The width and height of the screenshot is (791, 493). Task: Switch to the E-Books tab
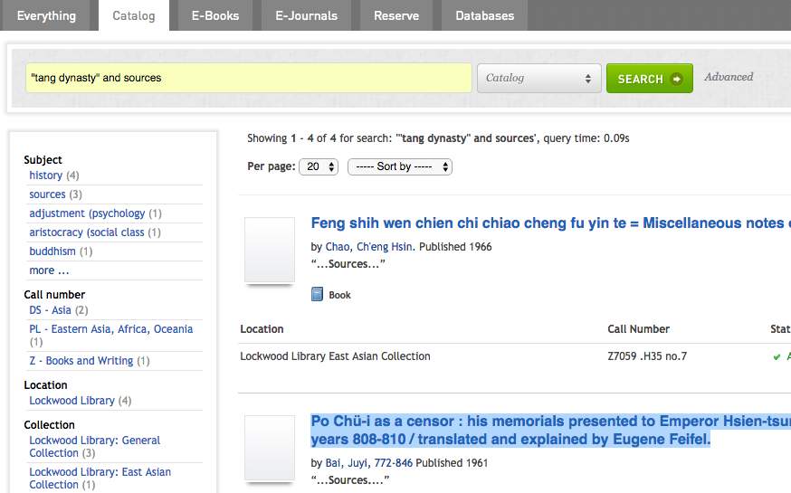pos(214,15)
